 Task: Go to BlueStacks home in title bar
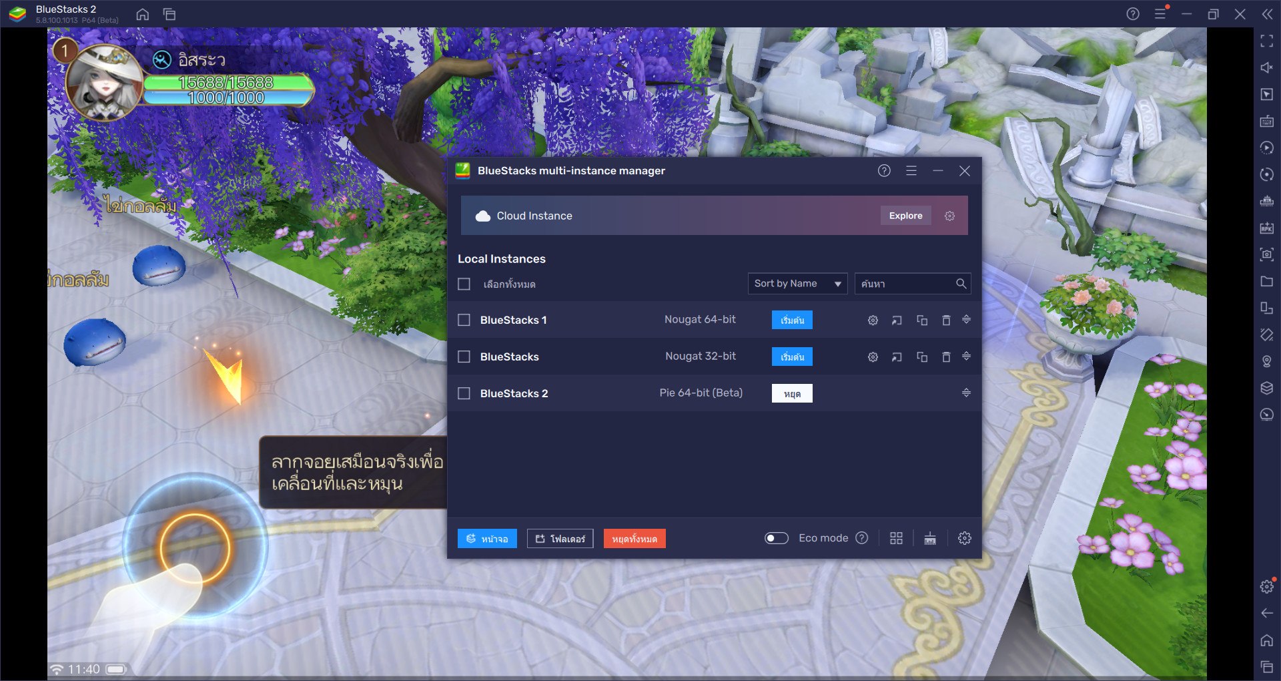[x=142, y=14]
